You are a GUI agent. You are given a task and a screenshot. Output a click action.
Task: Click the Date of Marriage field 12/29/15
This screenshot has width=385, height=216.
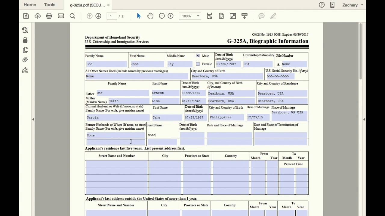click(258, 117)
